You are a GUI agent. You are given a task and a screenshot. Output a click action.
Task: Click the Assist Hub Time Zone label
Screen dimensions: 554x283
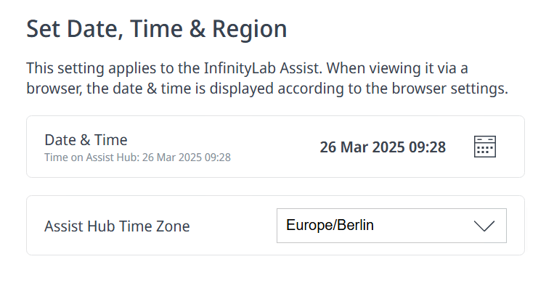click(x=117, y=226)
